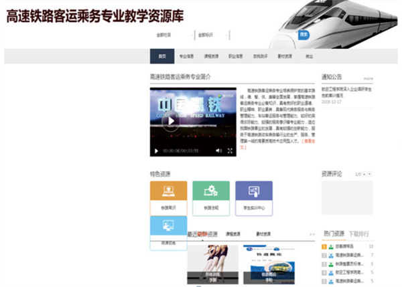The height and width of the screenshot is (287, 402).
Task: Click the more link beside 通知公告
Action: click(368, 78)
